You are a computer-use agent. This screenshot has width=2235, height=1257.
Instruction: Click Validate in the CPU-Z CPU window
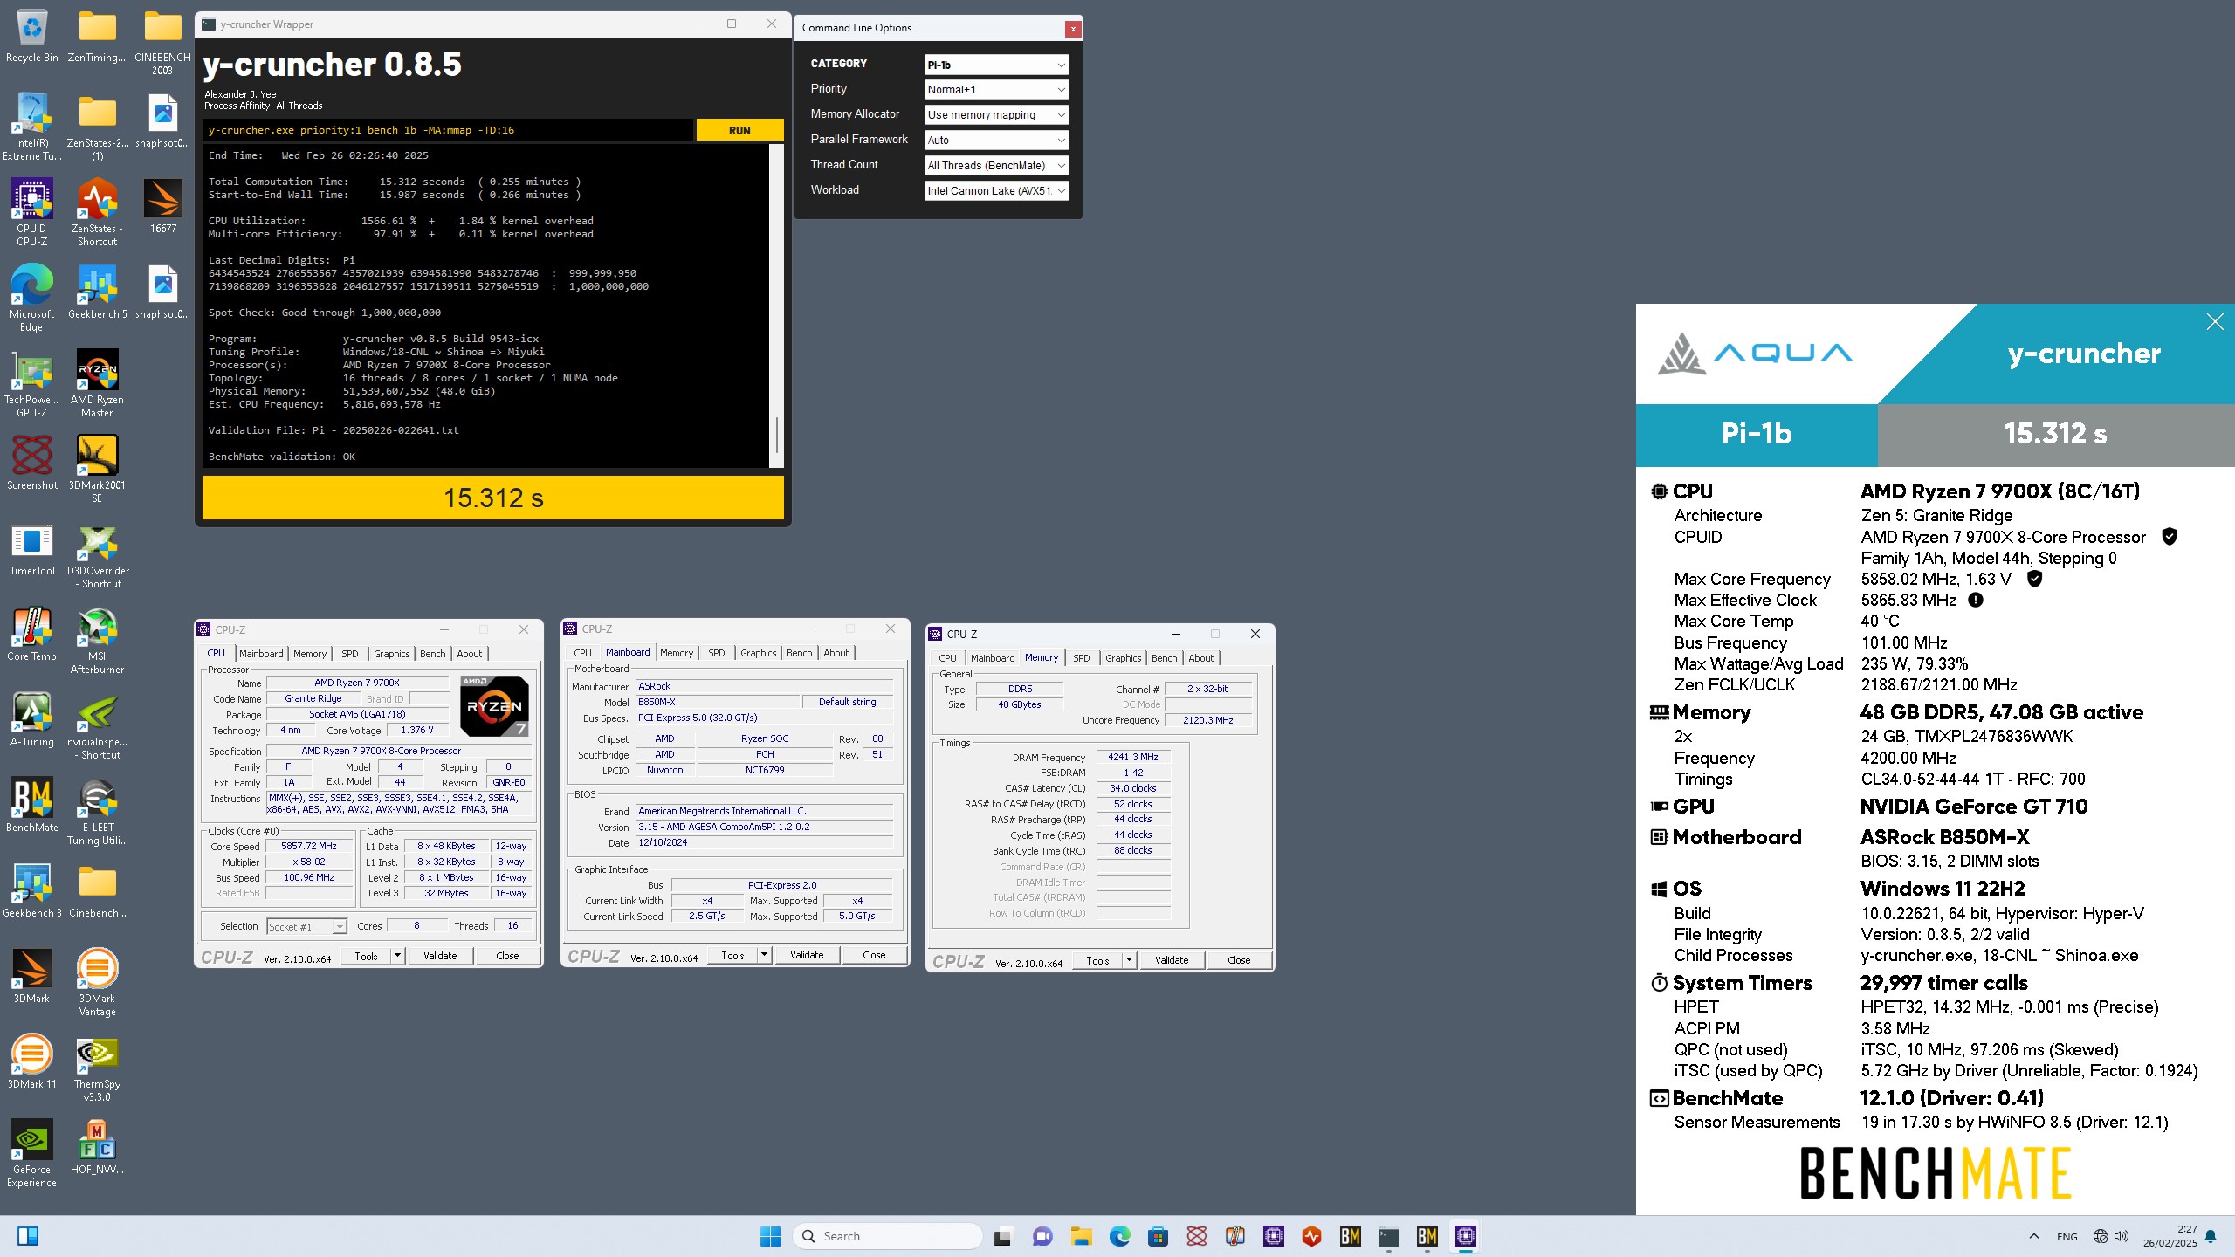tap(440, 956)
